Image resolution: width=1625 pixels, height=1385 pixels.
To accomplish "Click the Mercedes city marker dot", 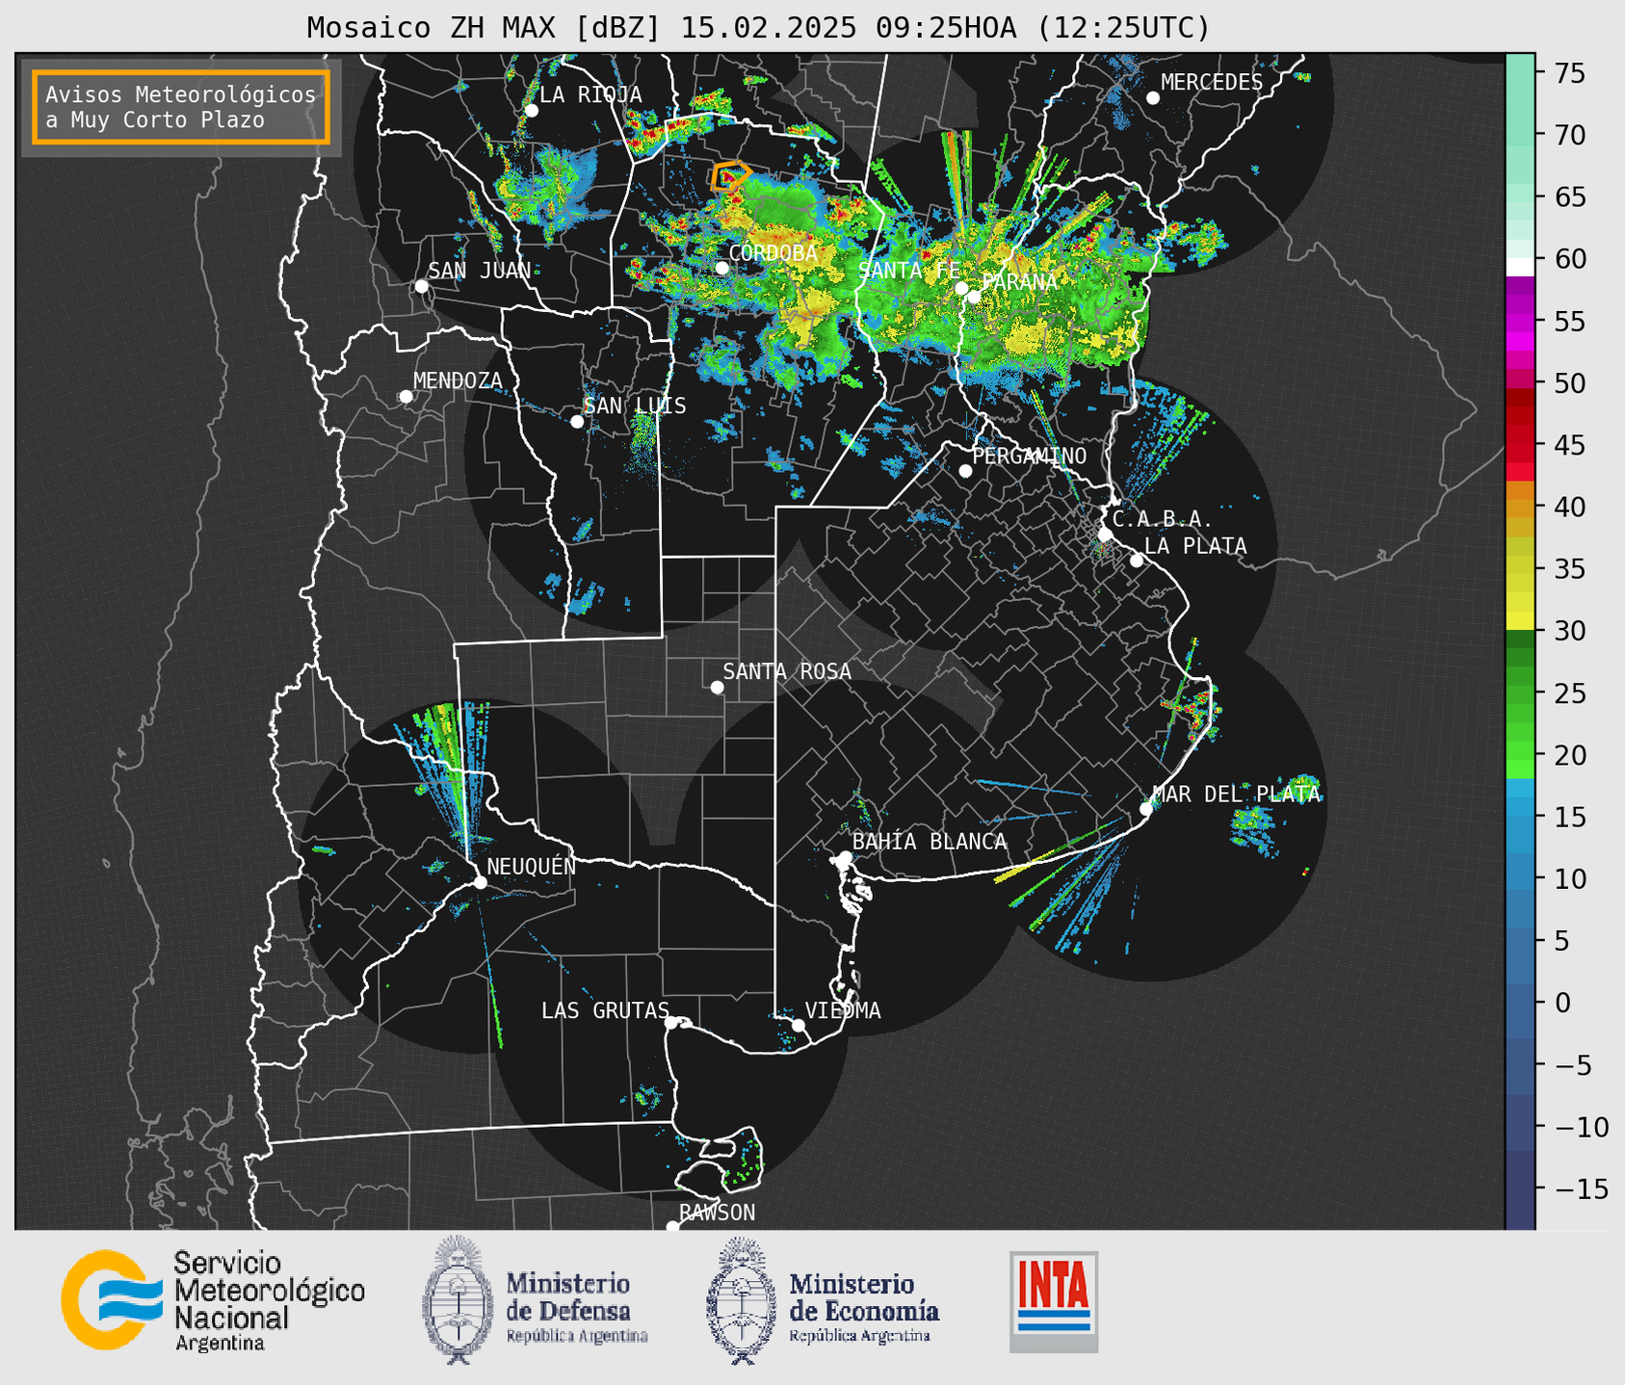I will (x=1153, y=98).
